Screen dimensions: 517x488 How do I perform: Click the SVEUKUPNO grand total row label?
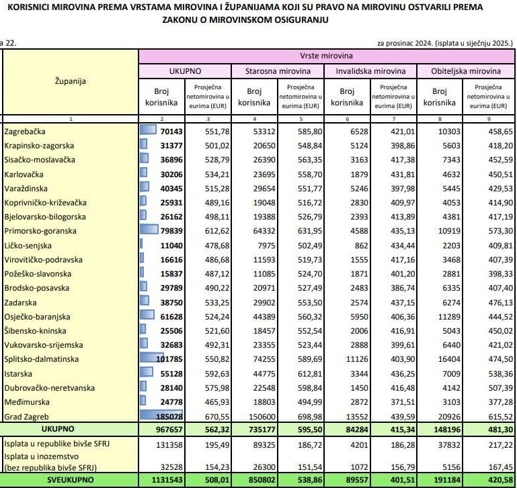(70, 481)
